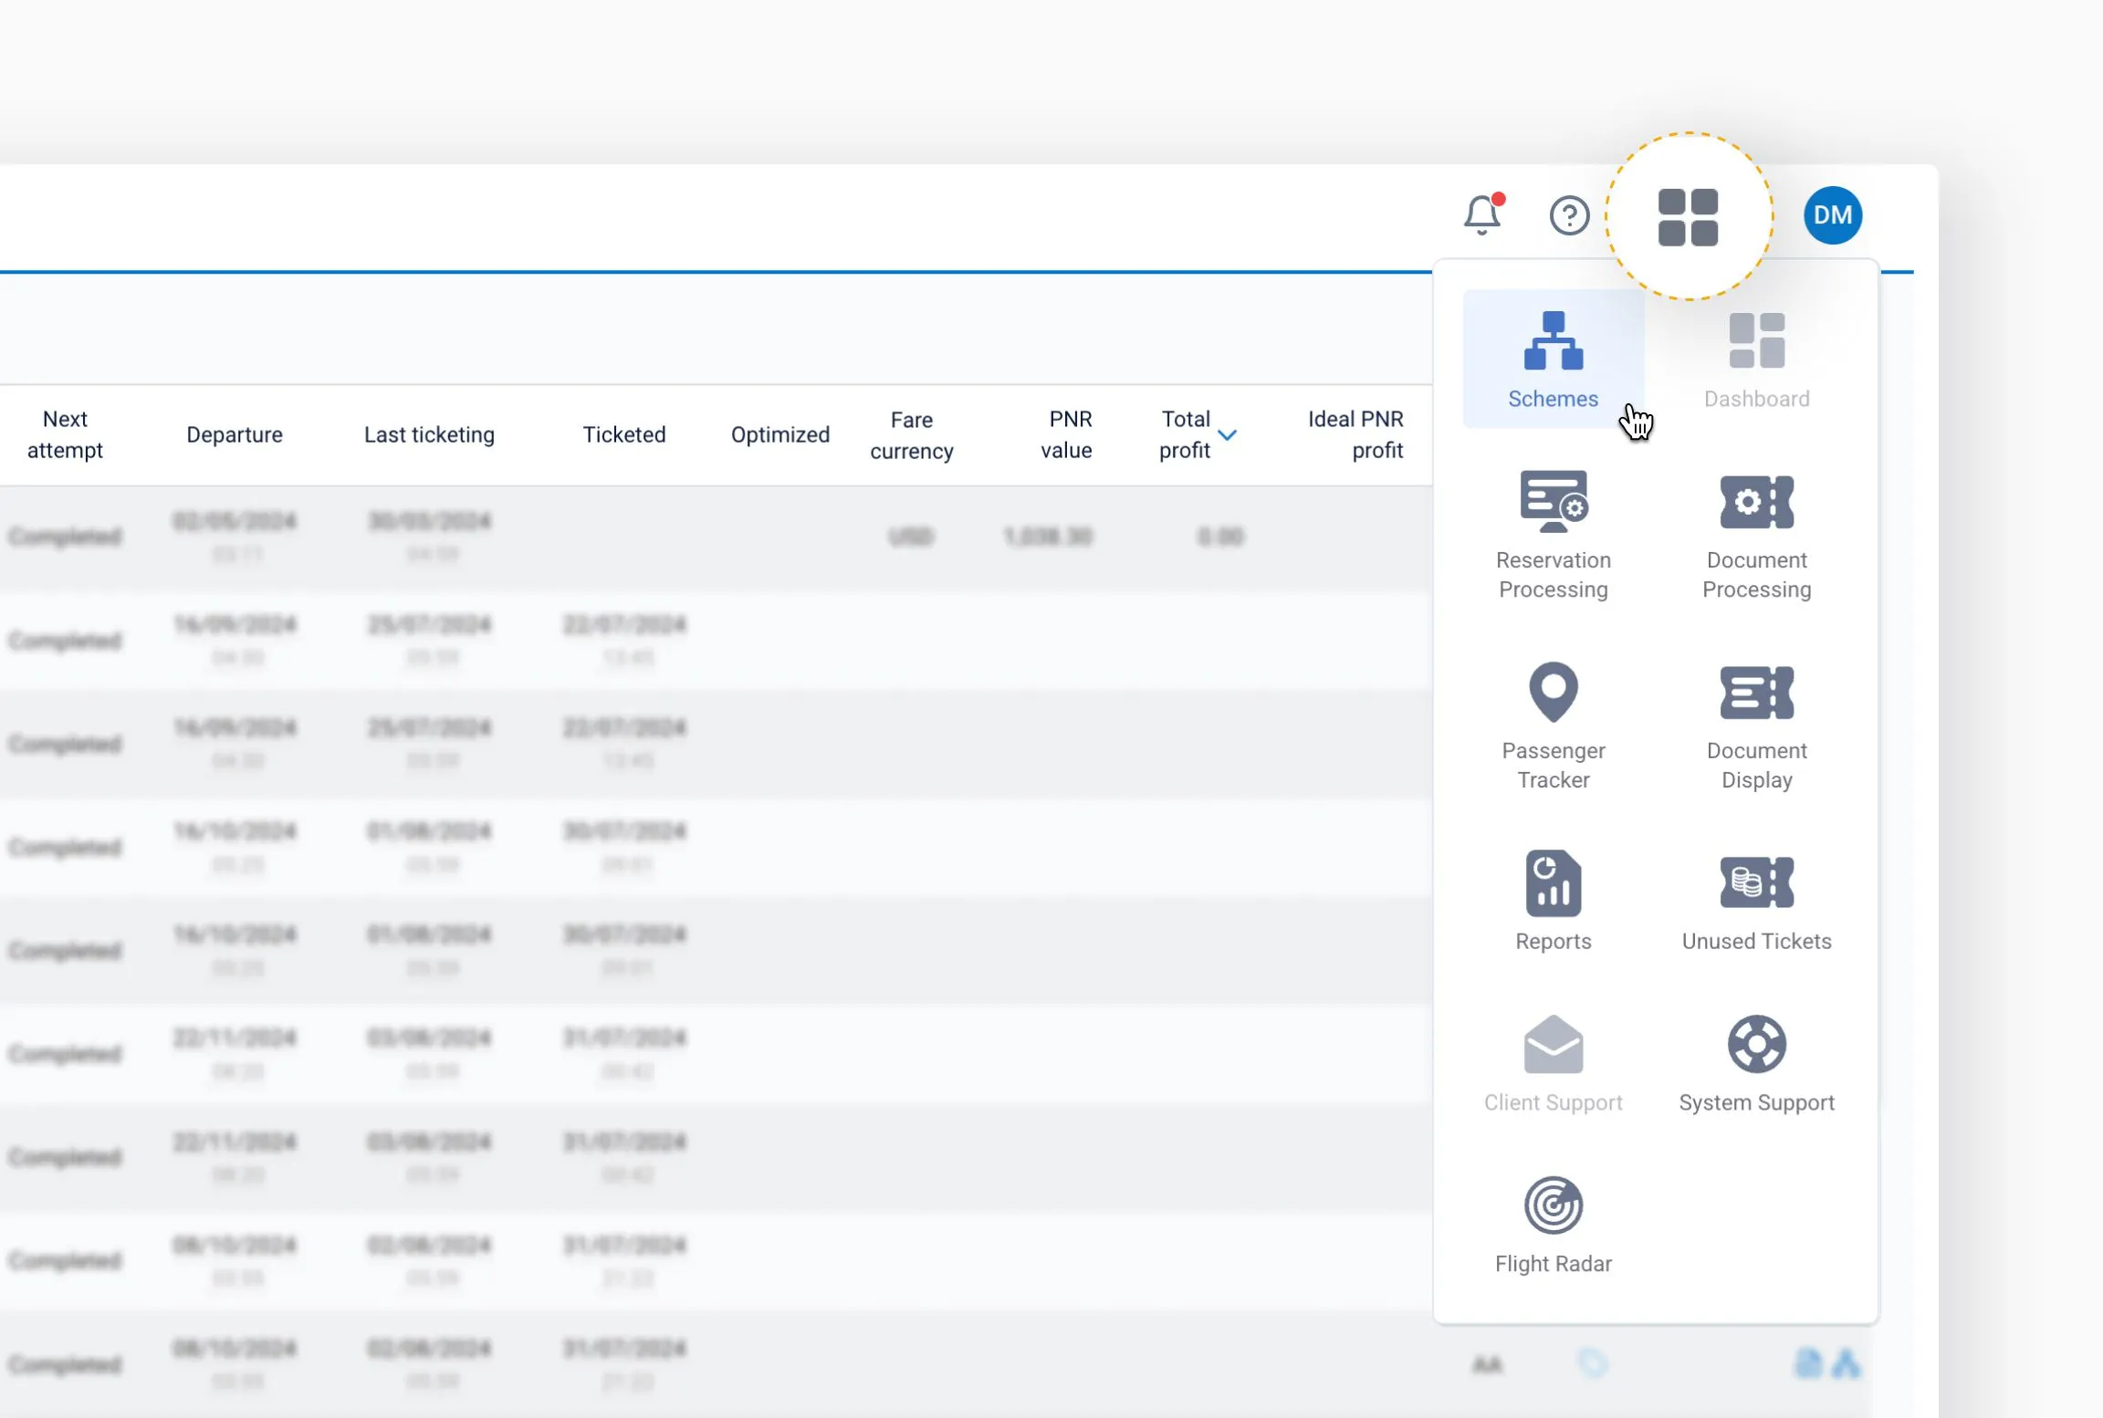Click the Fare currency column header
The height and width of the screenshot is (1418, 2103).
tap(911, 434)
